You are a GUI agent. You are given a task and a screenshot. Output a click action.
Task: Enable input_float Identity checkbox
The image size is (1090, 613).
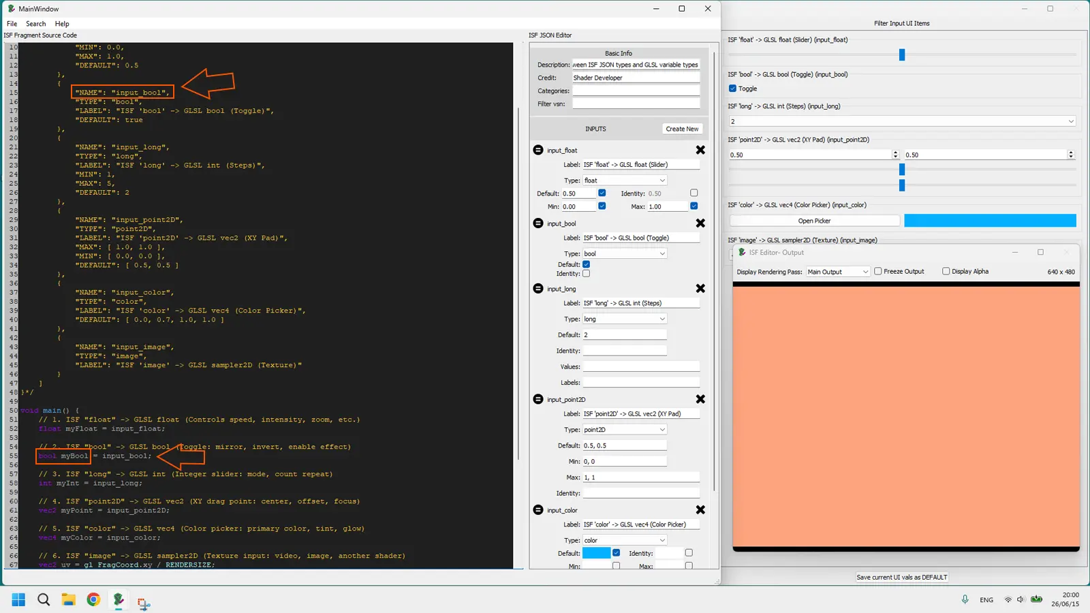point(694,193)
